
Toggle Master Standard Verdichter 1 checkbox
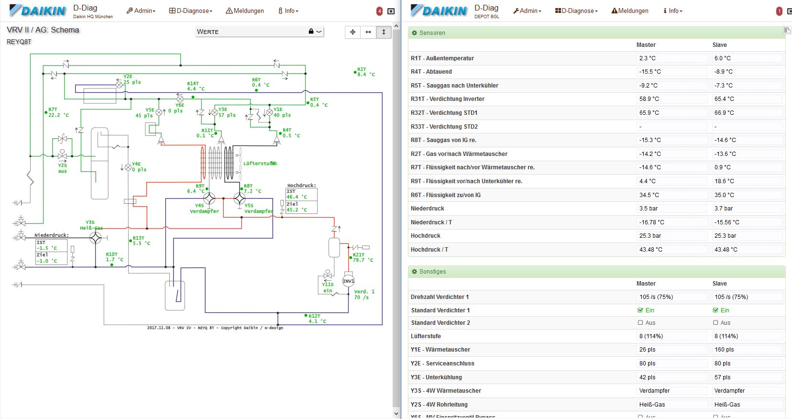click(x=640, y=310)
